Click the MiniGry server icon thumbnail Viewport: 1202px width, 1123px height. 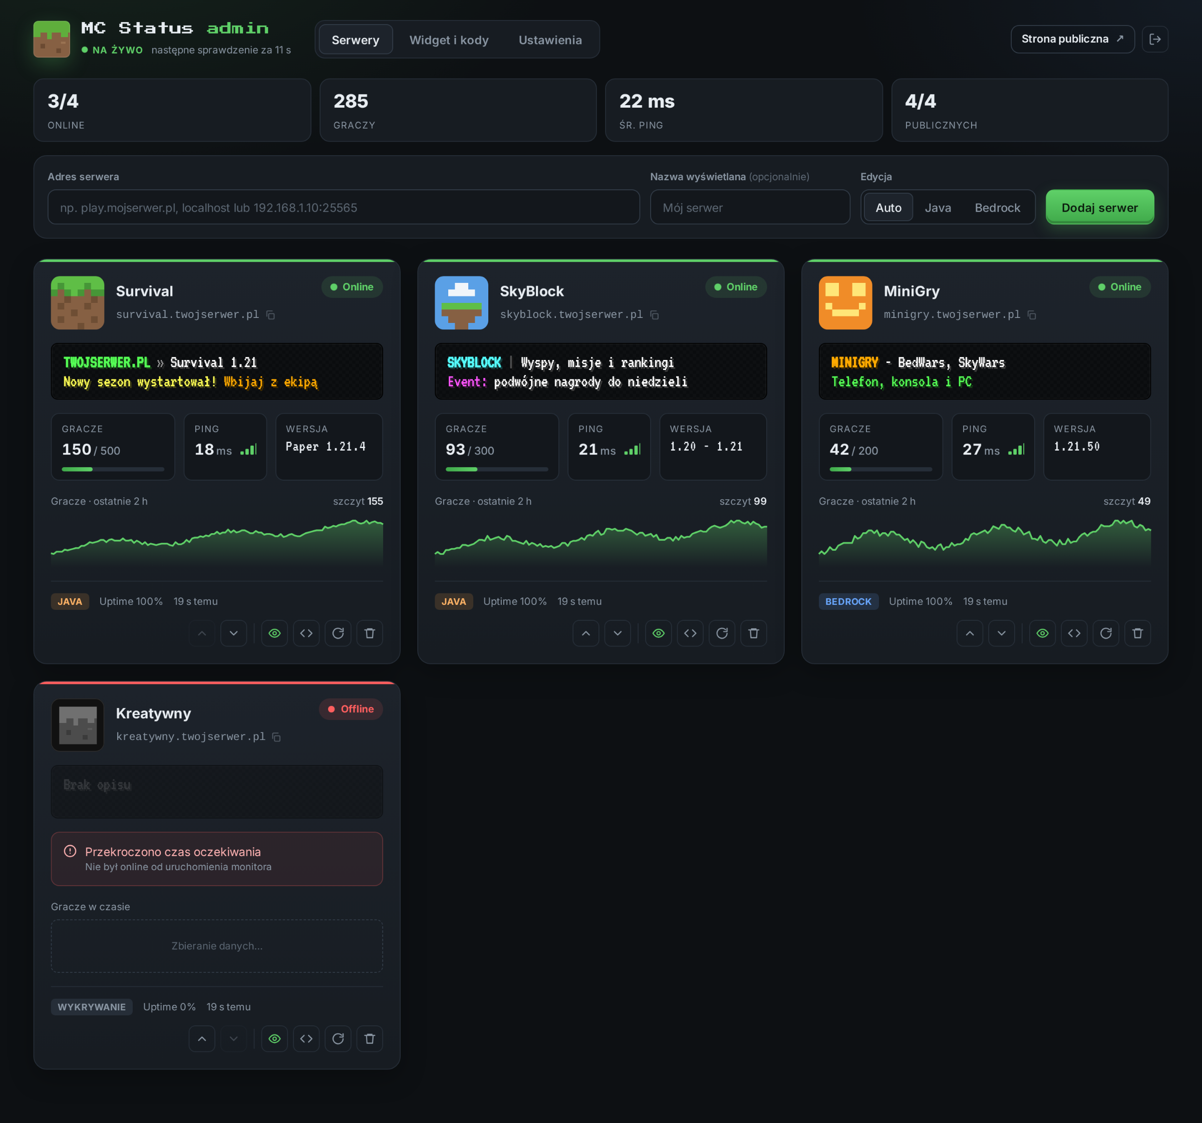tap(845, 303)
